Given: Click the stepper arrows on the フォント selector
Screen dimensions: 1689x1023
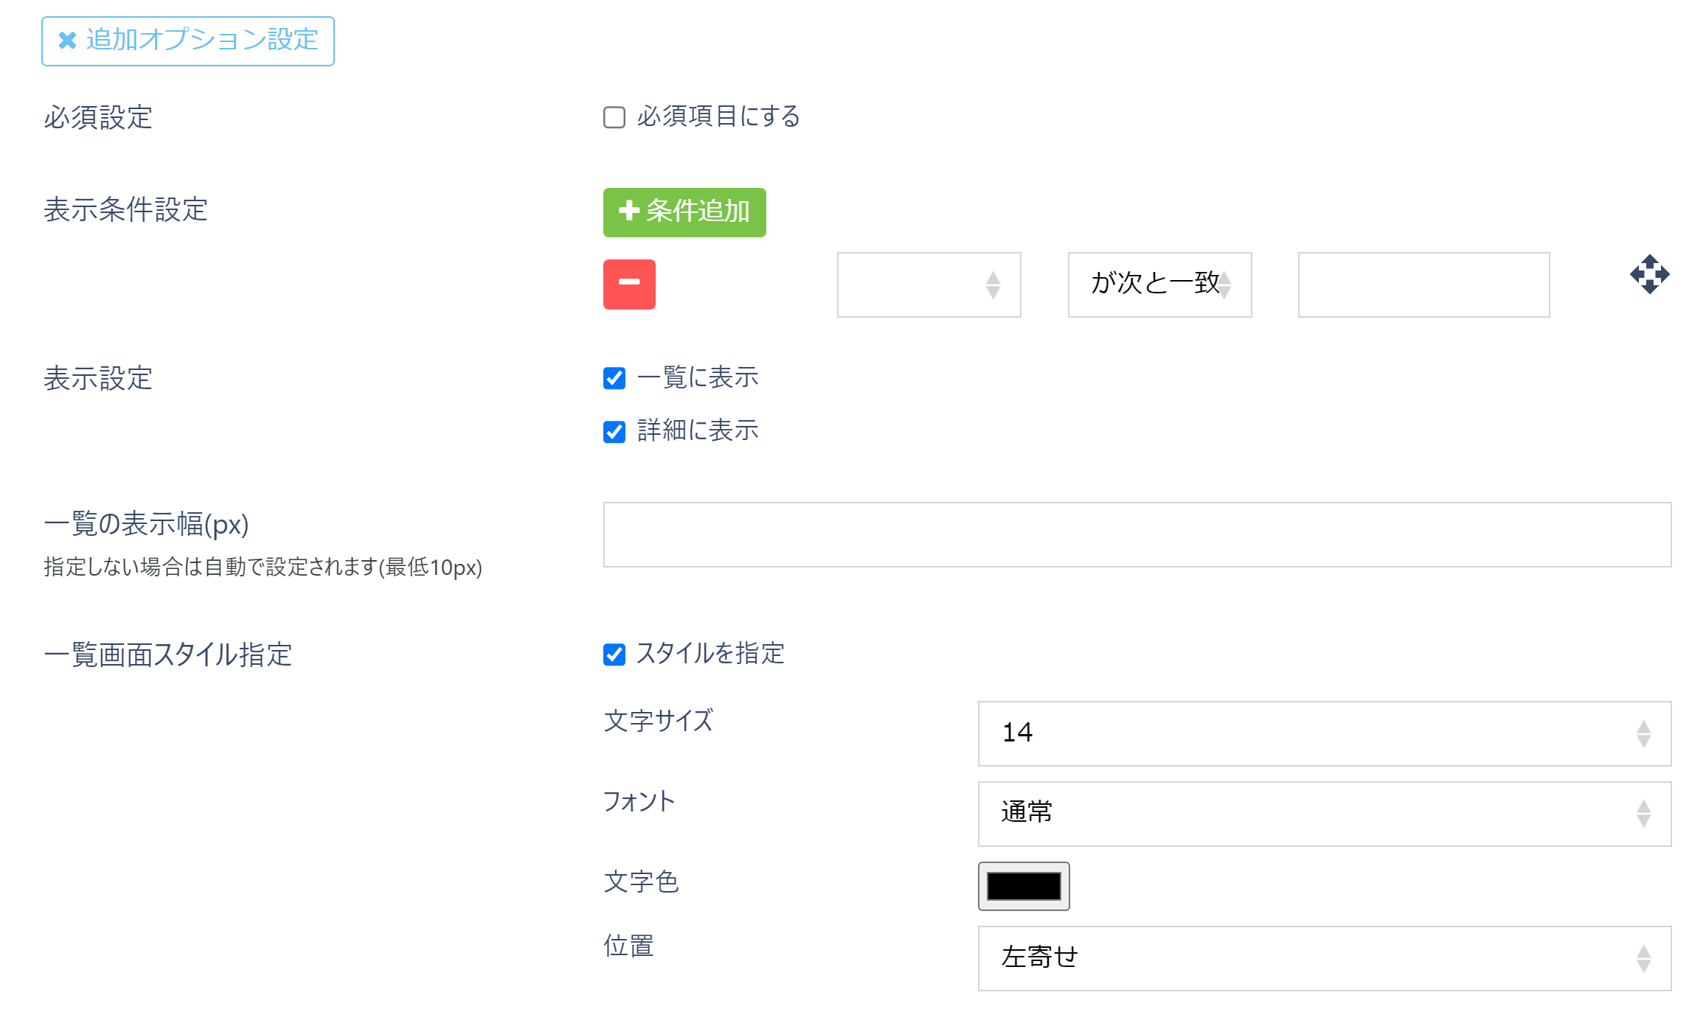Looking at the screenshot, I should pyautogui.click(x=1644, y=814).
